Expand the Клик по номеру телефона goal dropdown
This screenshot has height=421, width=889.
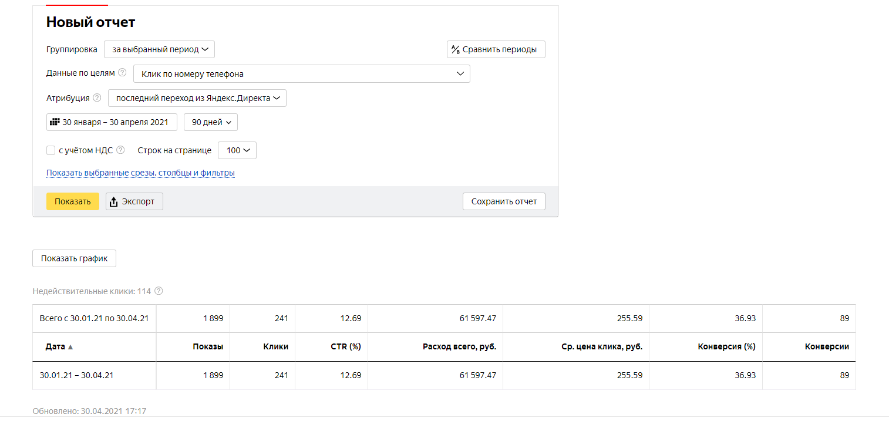tap(302, 74)
